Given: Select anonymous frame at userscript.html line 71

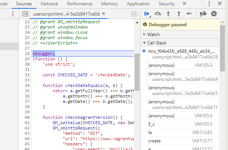Looking at the screenshot, I should (x=180, y=104).
